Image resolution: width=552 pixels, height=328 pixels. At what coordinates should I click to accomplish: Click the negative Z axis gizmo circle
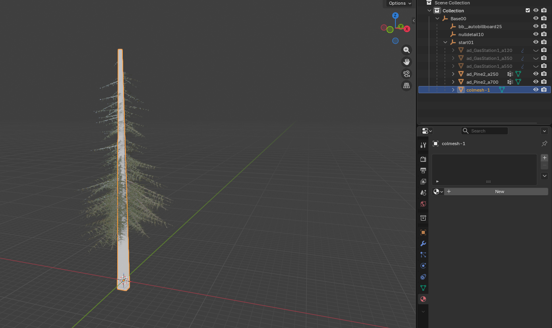[x=395, y=40]
